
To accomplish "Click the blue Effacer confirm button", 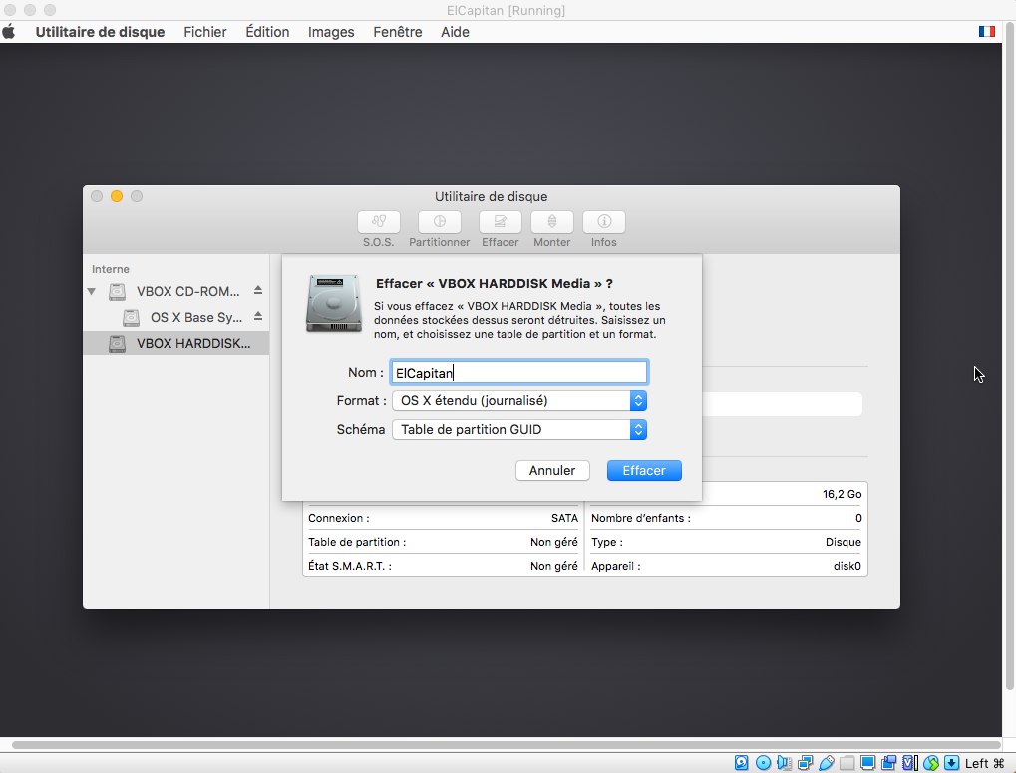I will click(x=644, y=470).
